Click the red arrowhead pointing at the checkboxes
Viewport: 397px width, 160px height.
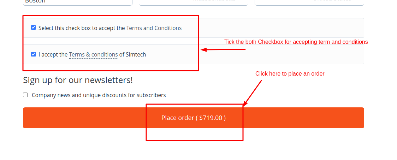point(203,50)
